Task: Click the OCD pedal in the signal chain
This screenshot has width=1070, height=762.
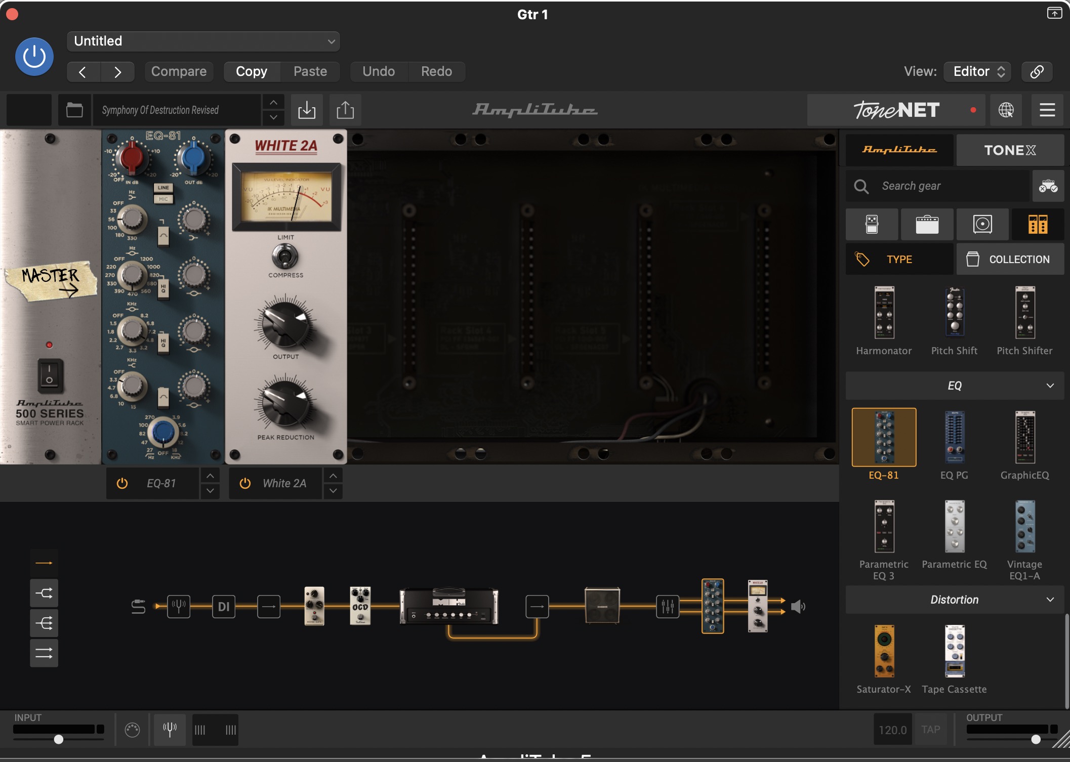Action: [x=360, y=606]
